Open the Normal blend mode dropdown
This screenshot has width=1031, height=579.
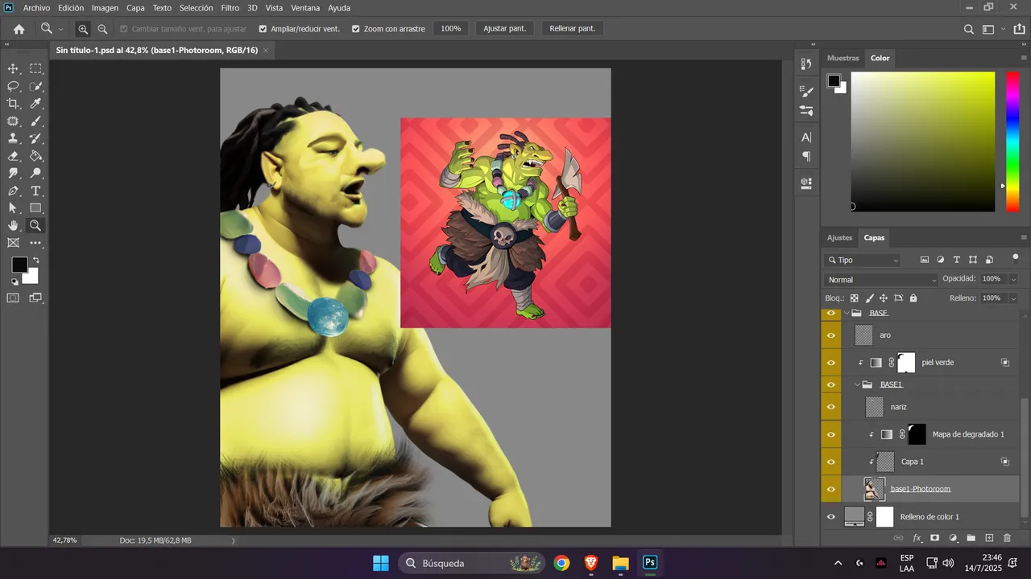(x=882, y=280)
